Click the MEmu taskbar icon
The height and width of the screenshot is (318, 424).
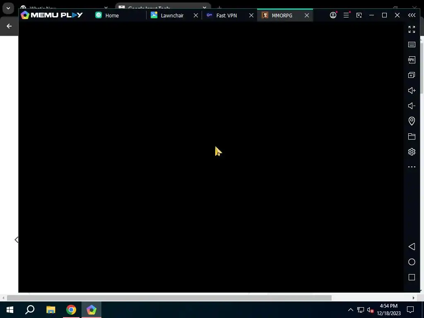coord(92,310)
